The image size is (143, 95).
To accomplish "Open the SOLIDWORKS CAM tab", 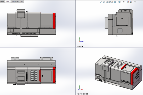I will (17, 2).
